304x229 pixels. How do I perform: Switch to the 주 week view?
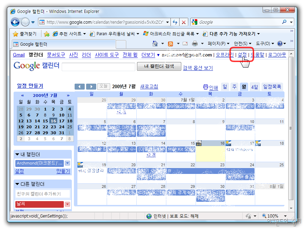pos(234,87)
